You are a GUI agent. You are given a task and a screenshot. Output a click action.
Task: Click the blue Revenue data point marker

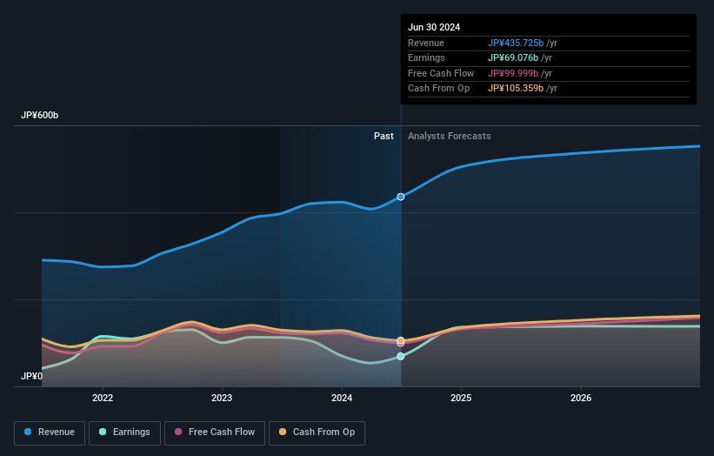coord(401,197)
